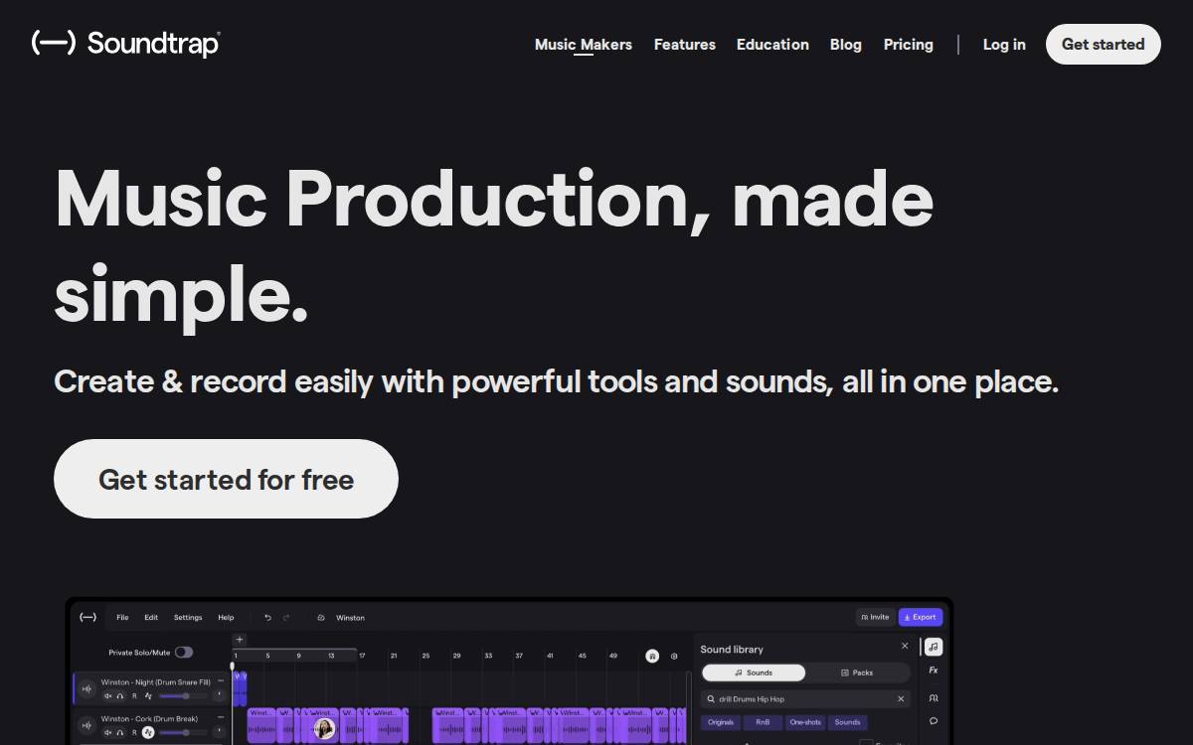Click the waveform icon of the Night track
Viewport: 1193px width, 745px height.
tap(86, 689)
